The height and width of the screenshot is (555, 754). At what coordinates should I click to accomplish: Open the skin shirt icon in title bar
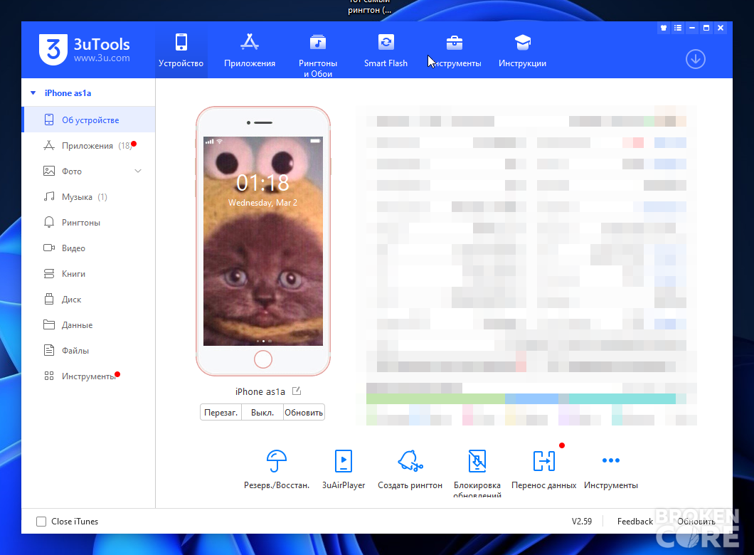click(x=664, y=28)
